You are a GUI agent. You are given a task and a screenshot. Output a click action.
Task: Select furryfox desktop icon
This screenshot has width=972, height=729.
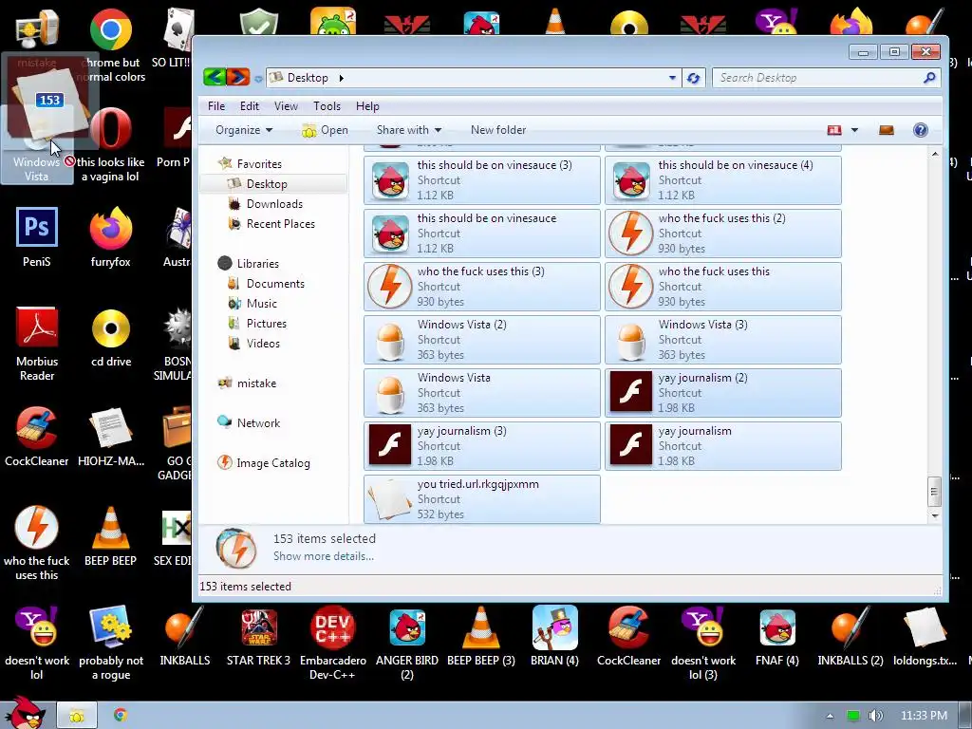(110, 237)
